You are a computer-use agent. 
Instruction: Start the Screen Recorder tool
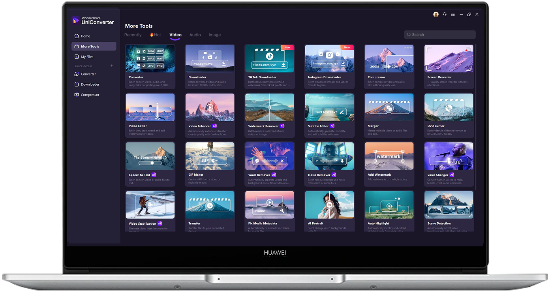449,66
